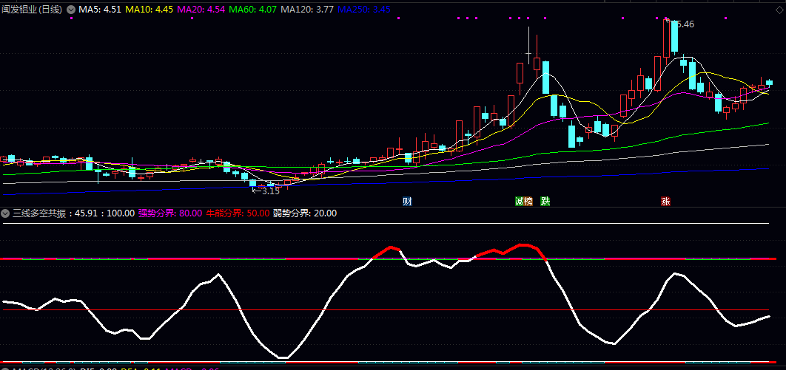The height and width of the screenshot is (370, 786).
Task: Click the 强势分界: 80.00 label
Action: tap(170, 213)
